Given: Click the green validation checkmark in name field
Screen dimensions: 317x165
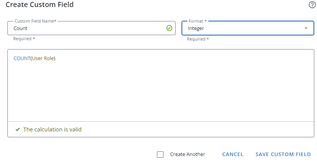Looking at the screenshot, I should (x=169, y=28).
